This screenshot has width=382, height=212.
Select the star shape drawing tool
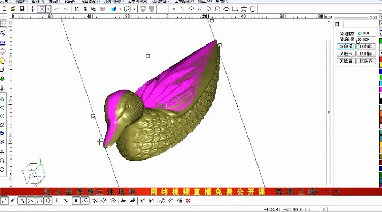244,9
